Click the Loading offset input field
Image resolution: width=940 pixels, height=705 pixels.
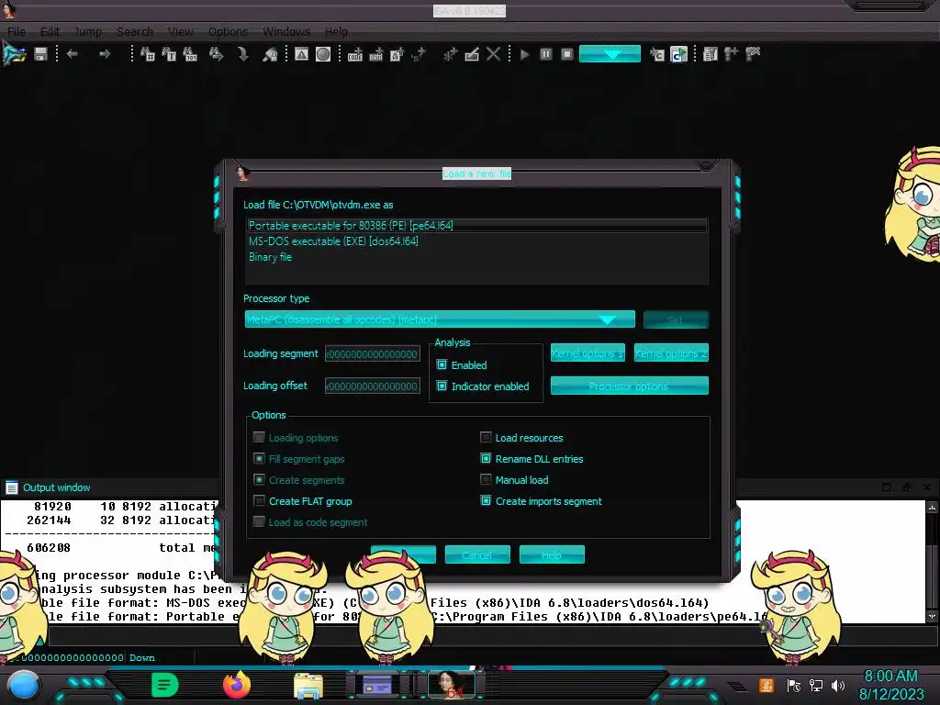[x=373, y=386]
